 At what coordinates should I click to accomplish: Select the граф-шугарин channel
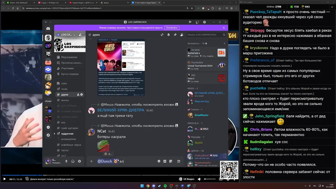pos(70,128)
